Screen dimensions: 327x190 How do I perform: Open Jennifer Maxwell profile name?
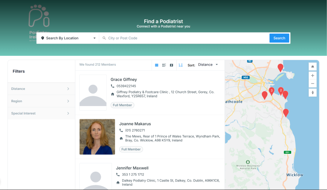tap(132, 168)
